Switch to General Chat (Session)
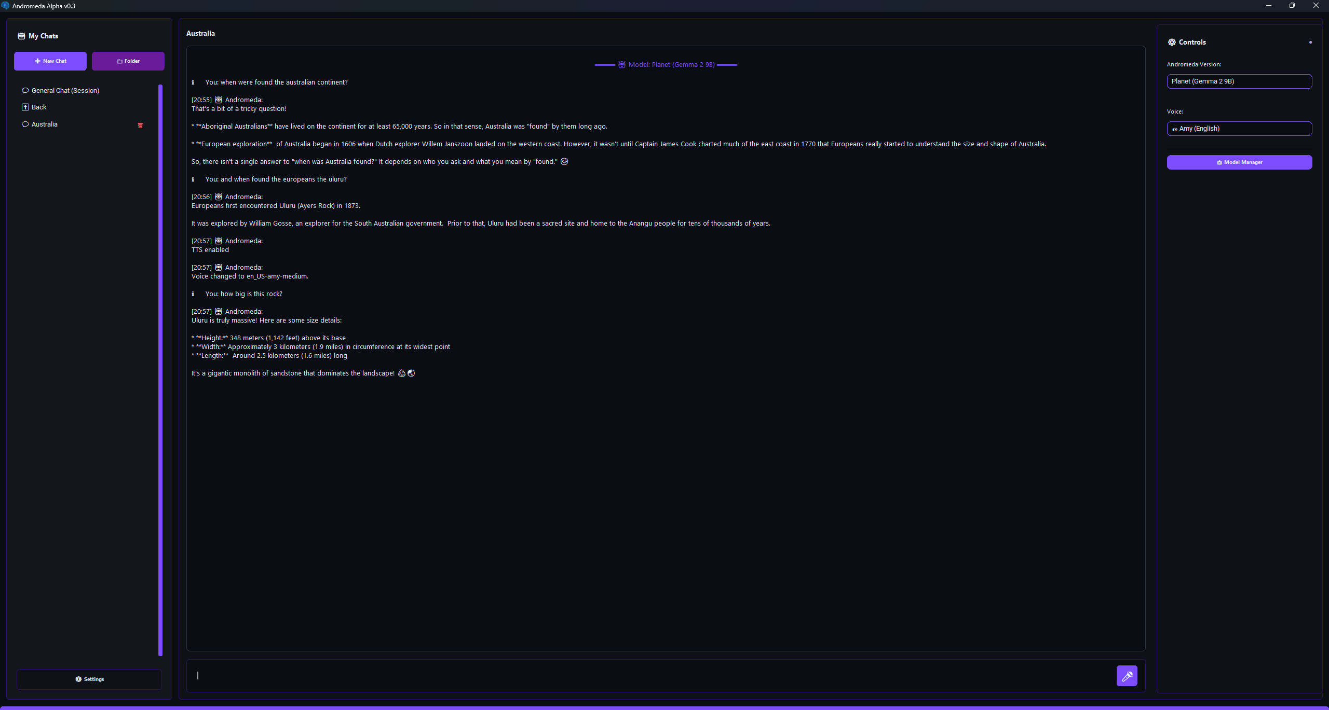The height and width of the screenshot is (710, 1329). click(x=65, y=90)
